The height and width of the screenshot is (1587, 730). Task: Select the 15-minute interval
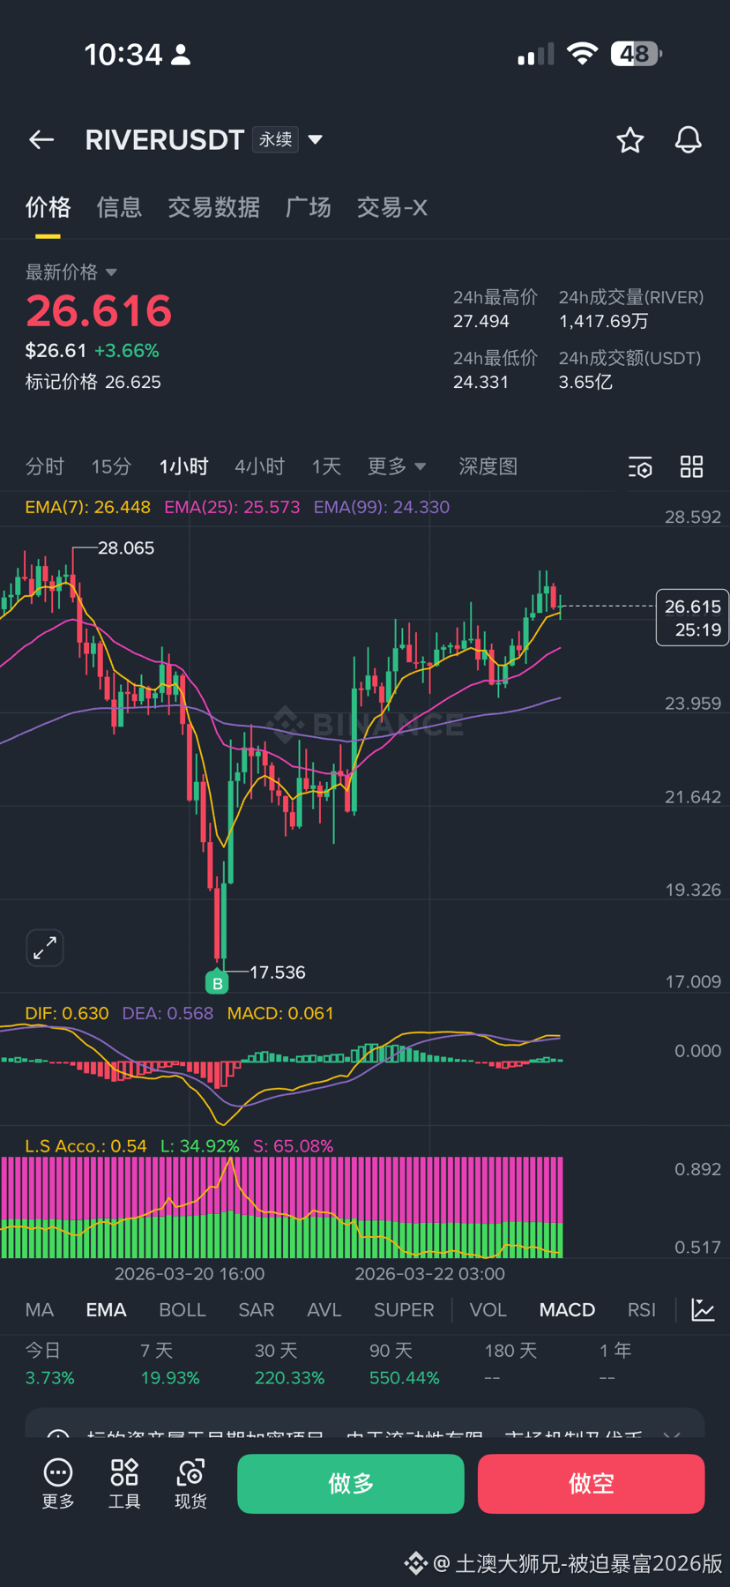tap(112, 466)
